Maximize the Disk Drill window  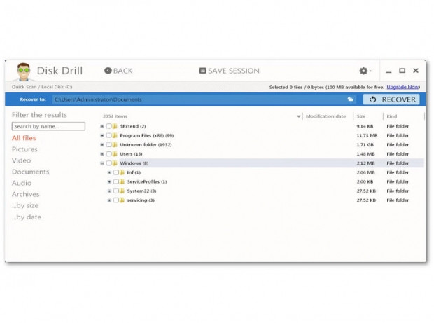tap(402, 71)
